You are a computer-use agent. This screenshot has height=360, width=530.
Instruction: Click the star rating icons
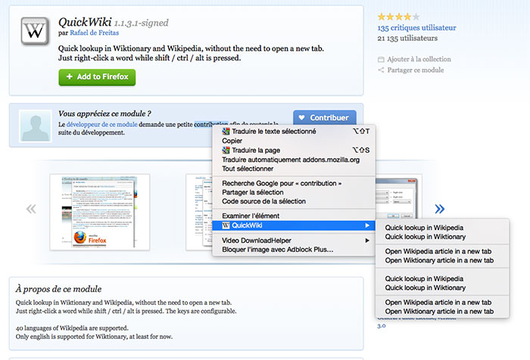pos(398,17)
